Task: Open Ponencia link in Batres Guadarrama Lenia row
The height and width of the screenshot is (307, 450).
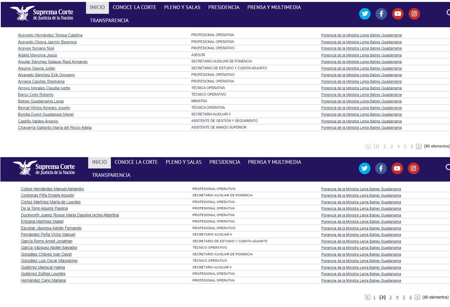Action: pos(361,101)
